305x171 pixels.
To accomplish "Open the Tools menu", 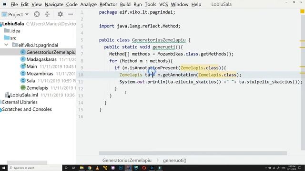I will [x=151, y=4].
